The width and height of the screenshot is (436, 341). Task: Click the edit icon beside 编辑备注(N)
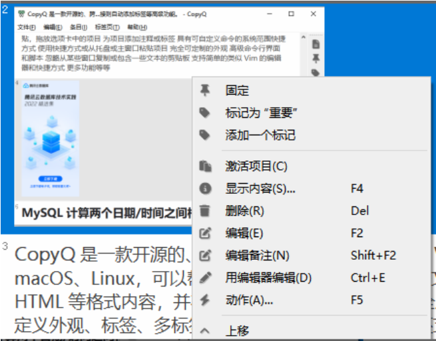(205, 255)
